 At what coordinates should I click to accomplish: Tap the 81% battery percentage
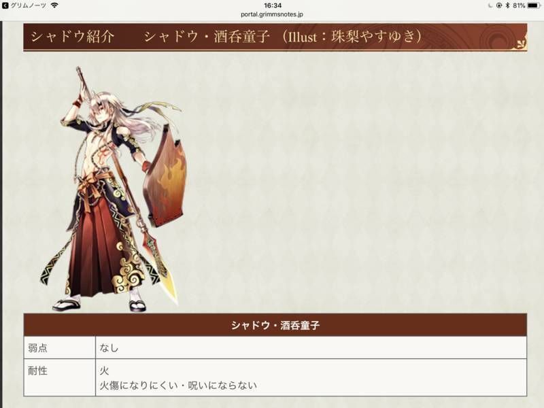coord(519,5)
